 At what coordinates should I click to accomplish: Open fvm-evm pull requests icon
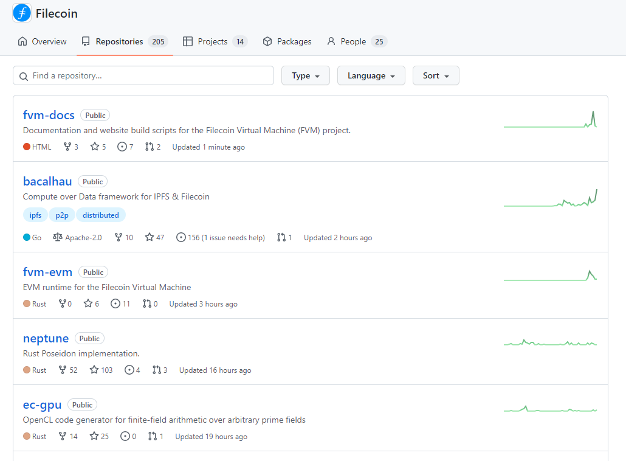[147, 303]
